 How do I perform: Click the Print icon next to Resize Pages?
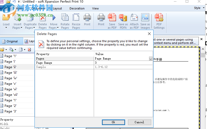[87, 18]
